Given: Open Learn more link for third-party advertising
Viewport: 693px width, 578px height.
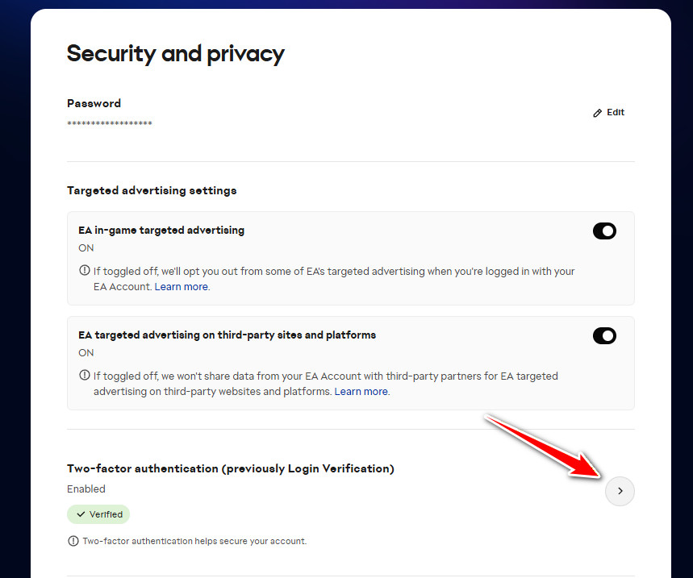Looking at the screenshot, I should [x=361, y=392].
